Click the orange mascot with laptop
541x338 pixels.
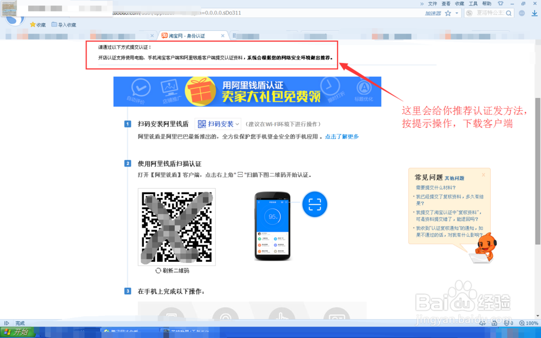coord(484,248)
